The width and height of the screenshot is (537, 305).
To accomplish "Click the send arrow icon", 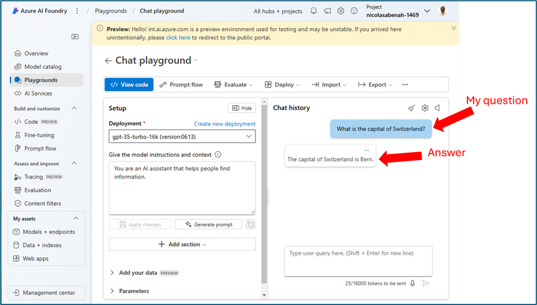I will [x=426, y=283].
